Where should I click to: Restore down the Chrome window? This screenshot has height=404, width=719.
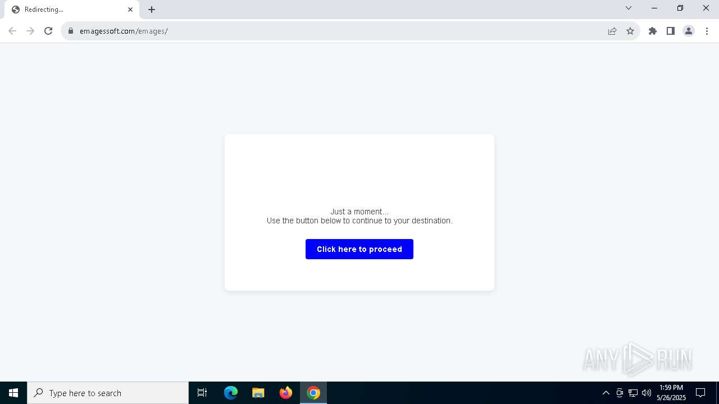pos(680,8)
